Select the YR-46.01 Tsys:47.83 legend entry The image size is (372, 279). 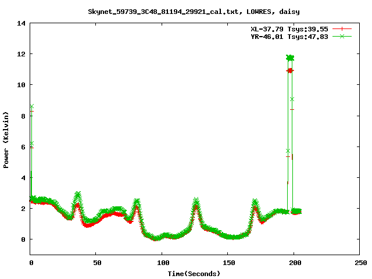pos(289,37)
